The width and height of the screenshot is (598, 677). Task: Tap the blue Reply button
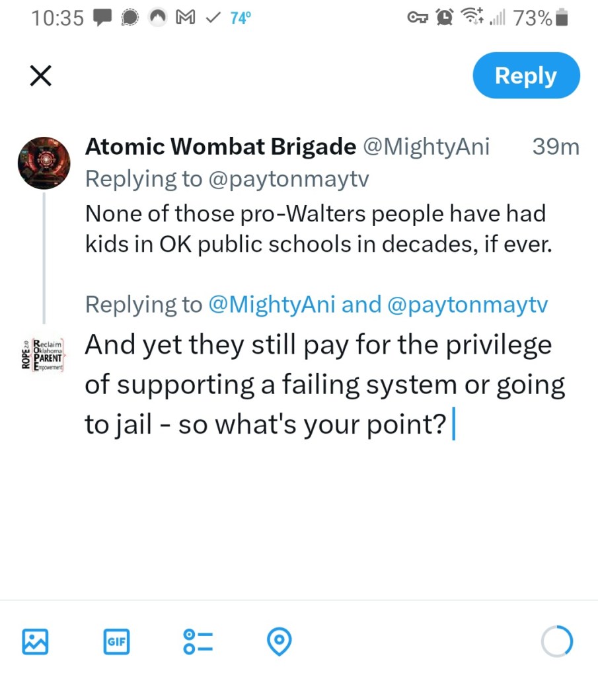526,76
